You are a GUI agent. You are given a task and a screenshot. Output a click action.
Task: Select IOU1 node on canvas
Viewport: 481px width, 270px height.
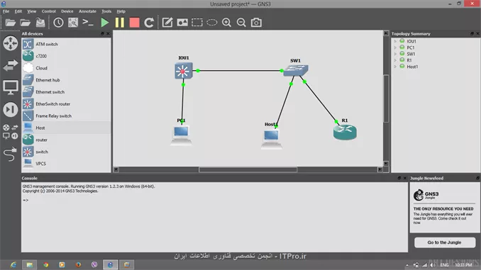(x=184, y=71)
